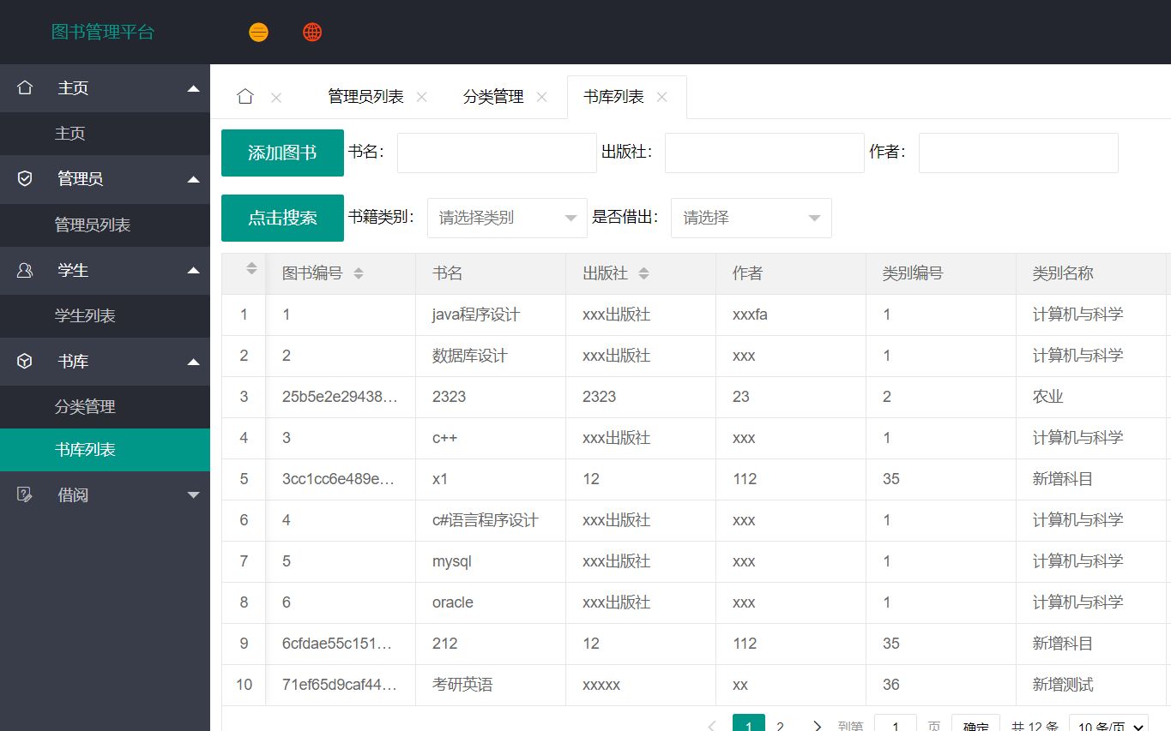Click the home icon beside 主页
The image size is (1171, 731).
[24, 87]
